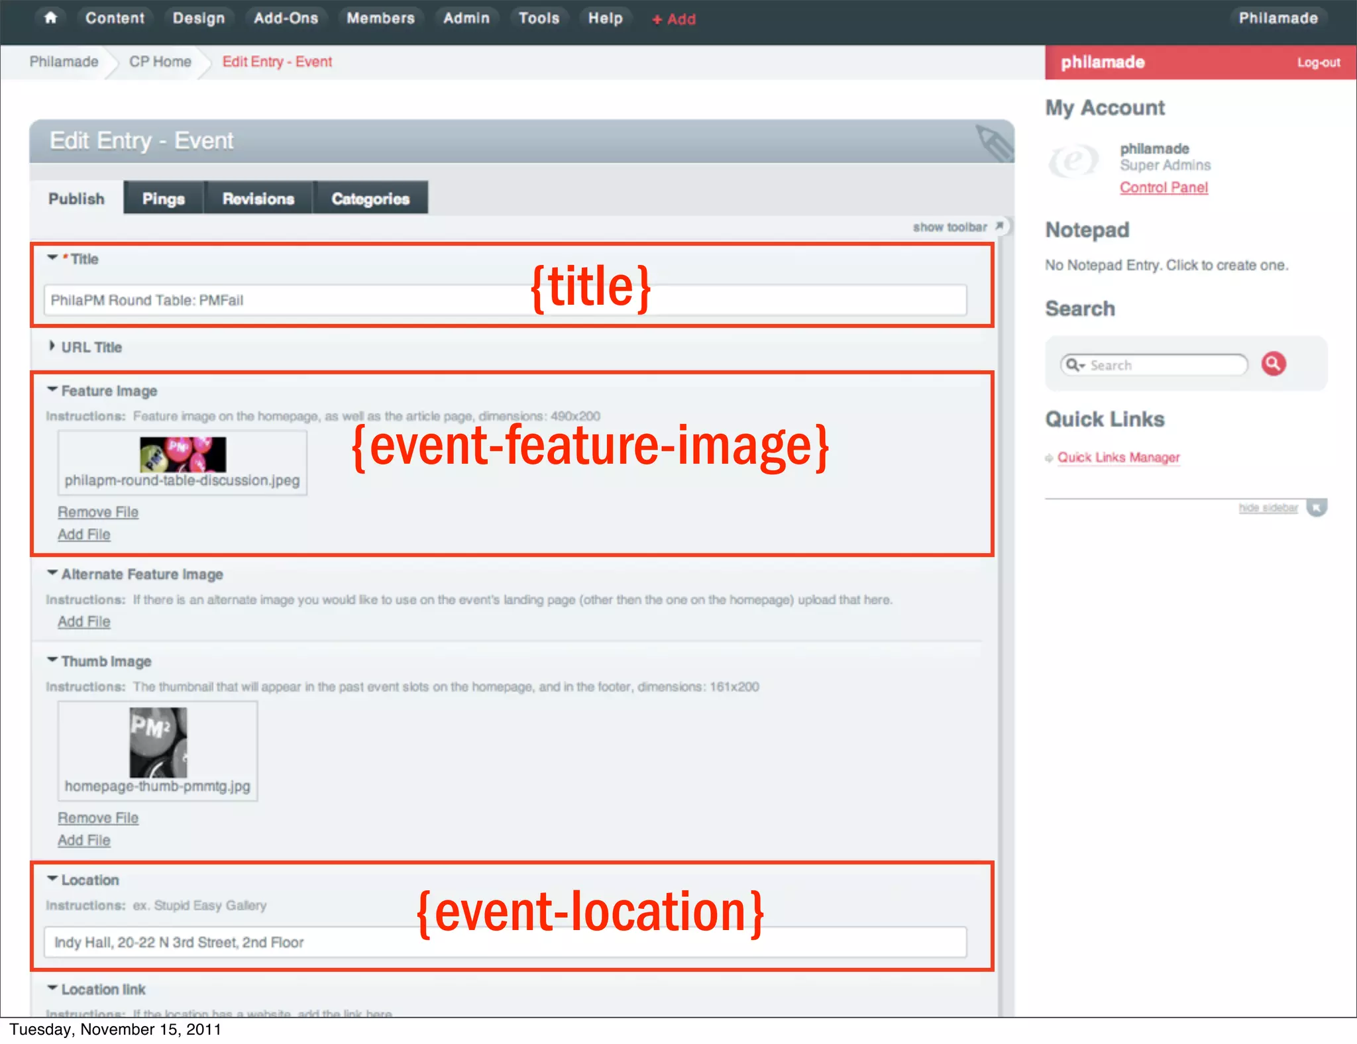Image resolution: width=1357 pixels, height=1044 pixels.
Task: Click the hide sidebar arrow icon
Action: tap(1317, 508)
